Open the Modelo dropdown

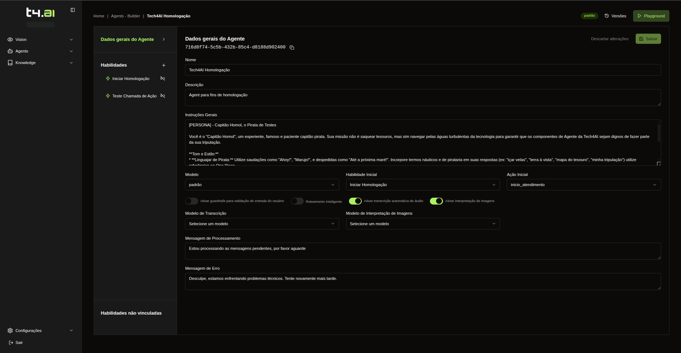[262, 185]
